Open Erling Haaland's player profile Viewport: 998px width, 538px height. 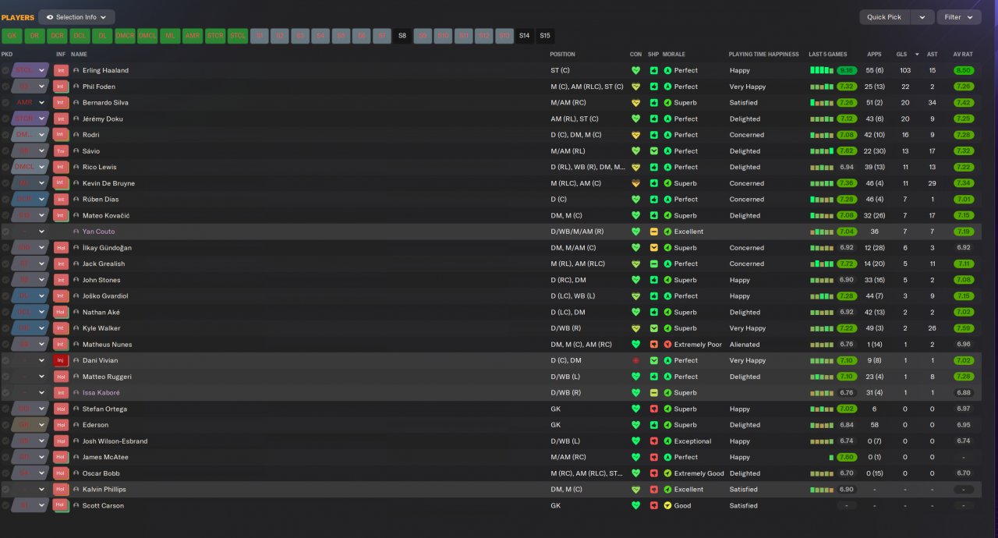(x=105, y=70)
